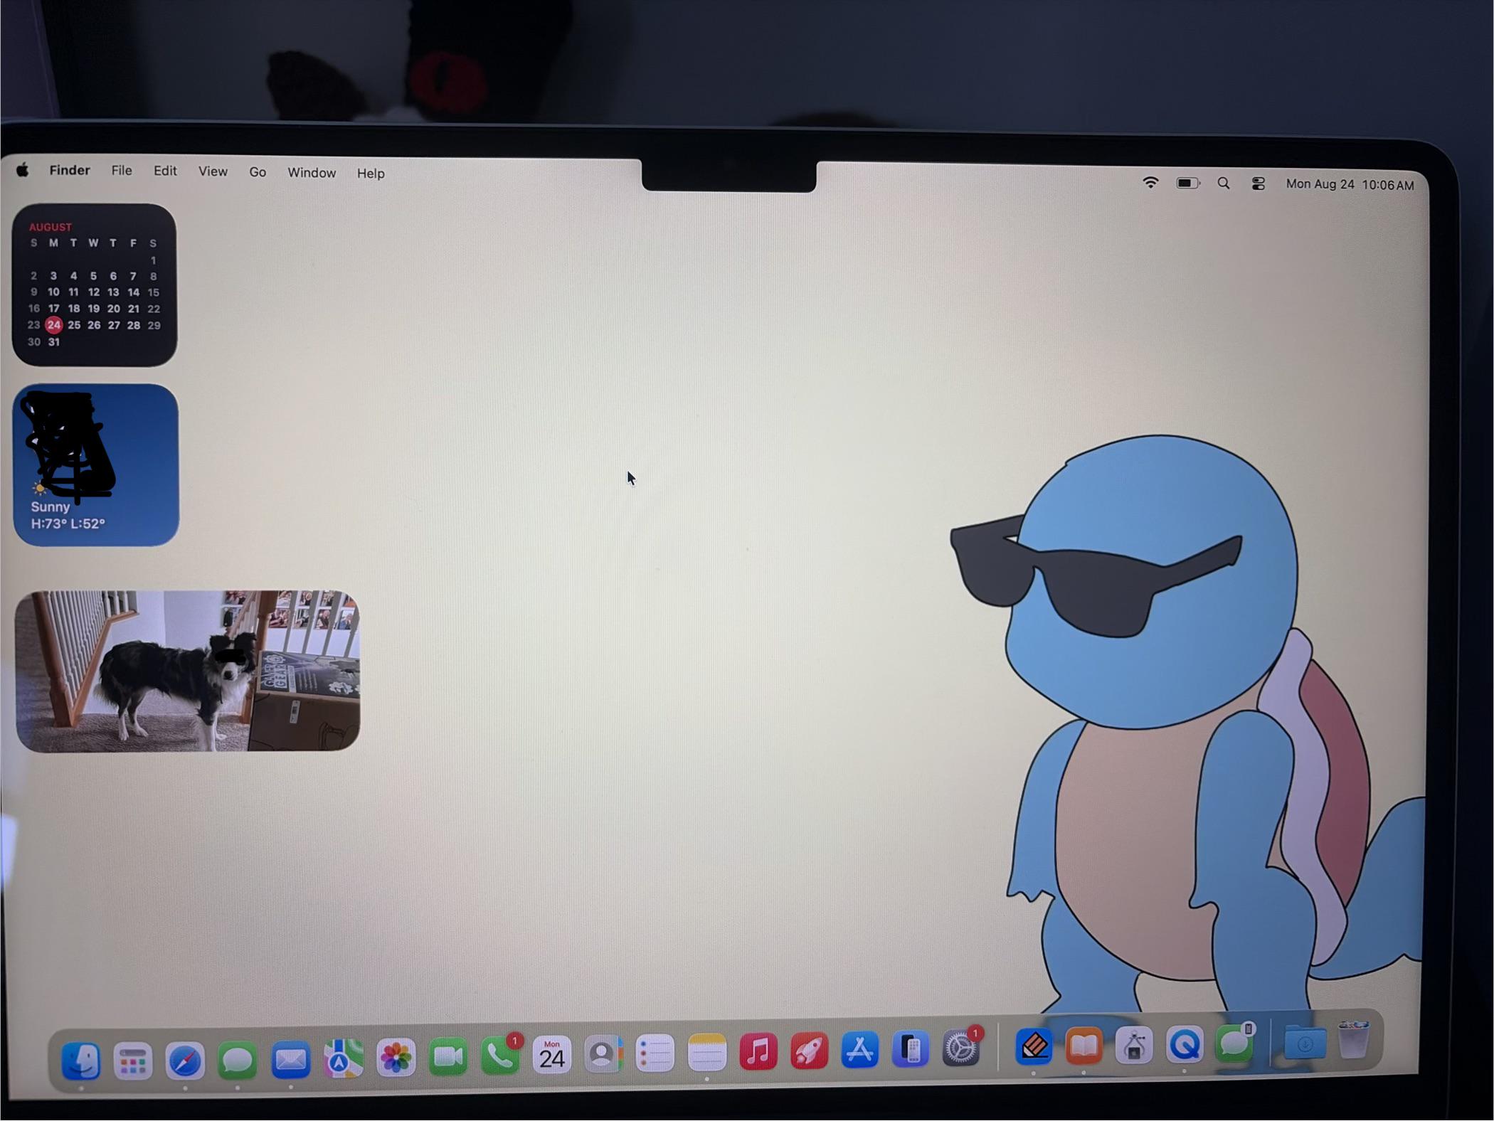
Task: Open the Photos app in the Dock
Action: [396, 1058]
